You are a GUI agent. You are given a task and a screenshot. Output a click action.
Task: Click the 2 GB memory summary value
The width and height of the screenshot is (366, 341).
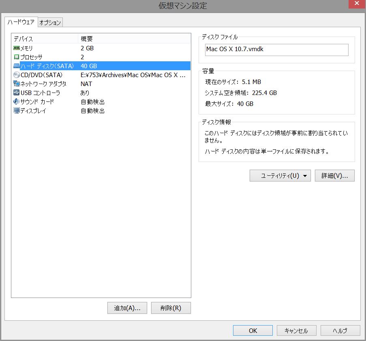coord(87,48)
